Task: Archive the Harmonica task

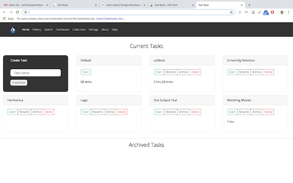Action: click(37, 112)
